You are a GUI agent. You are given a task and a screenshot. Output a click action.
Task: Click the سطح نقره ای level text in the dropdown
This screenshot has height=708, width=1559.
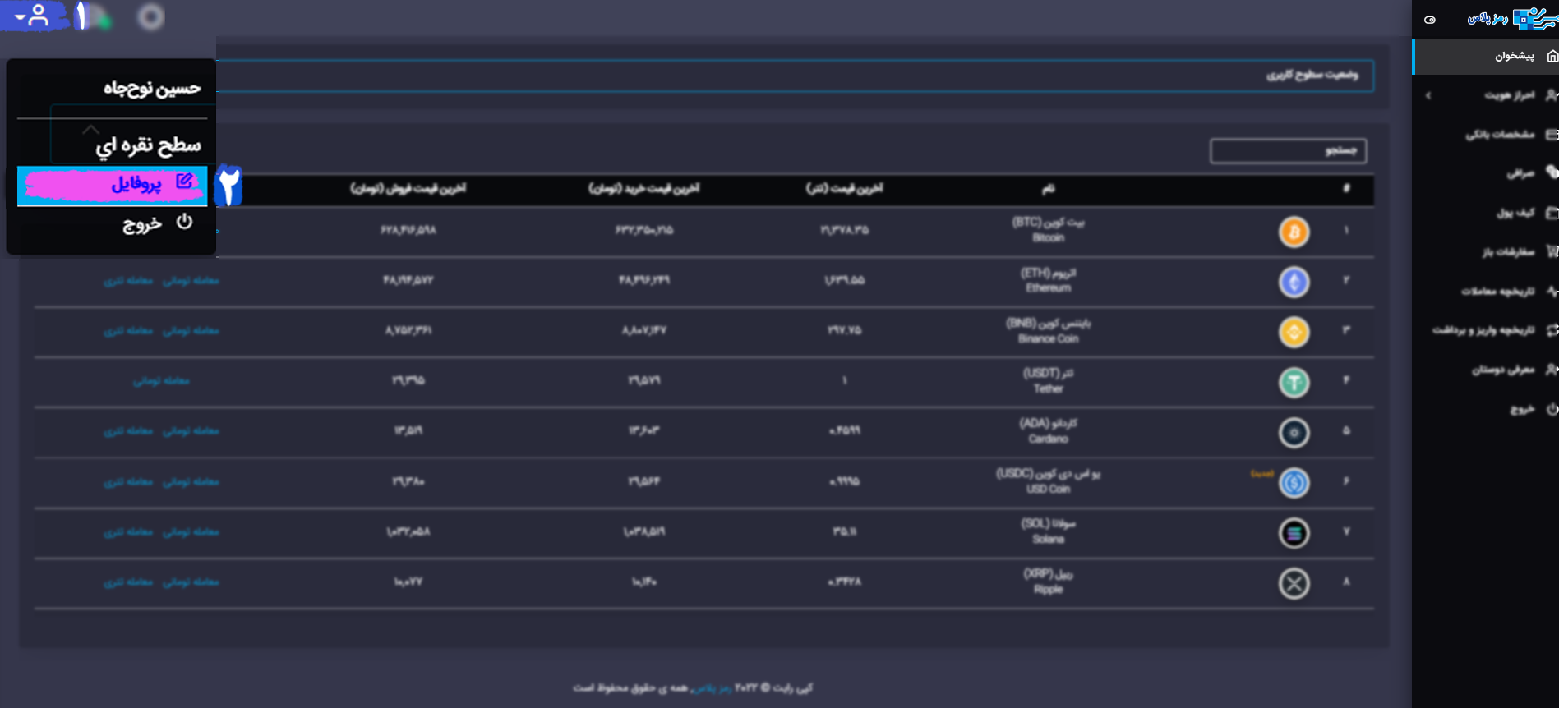(x=148, y=146)
